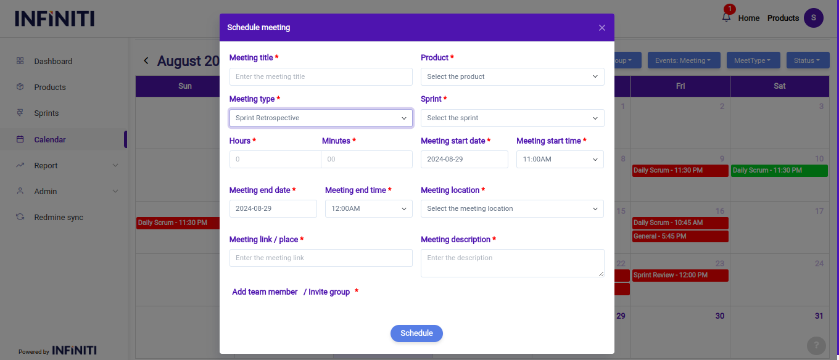Click the Add team member link
The width and height of the screenshot is (839, 360).
[x=265, y=292]
